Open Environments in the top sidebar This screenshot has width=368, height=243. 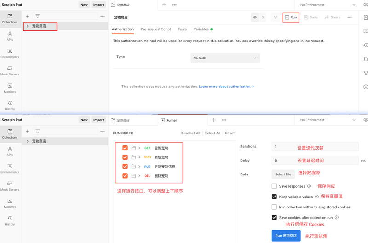(10, 53)
